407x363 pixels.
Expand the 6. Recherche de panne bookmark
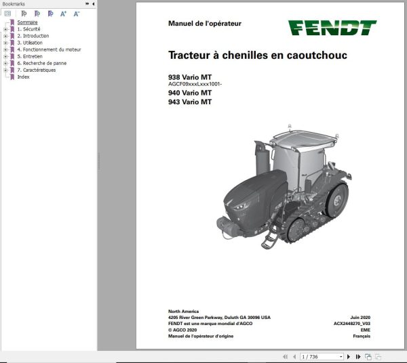[5, 63]
